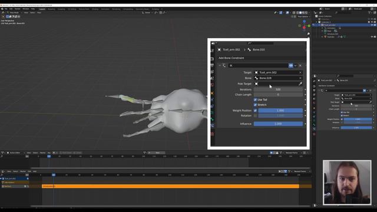Click the lock icon on the NlaTrack row
The width and height of the screenshot is (377, 212).
click(28, 186)
